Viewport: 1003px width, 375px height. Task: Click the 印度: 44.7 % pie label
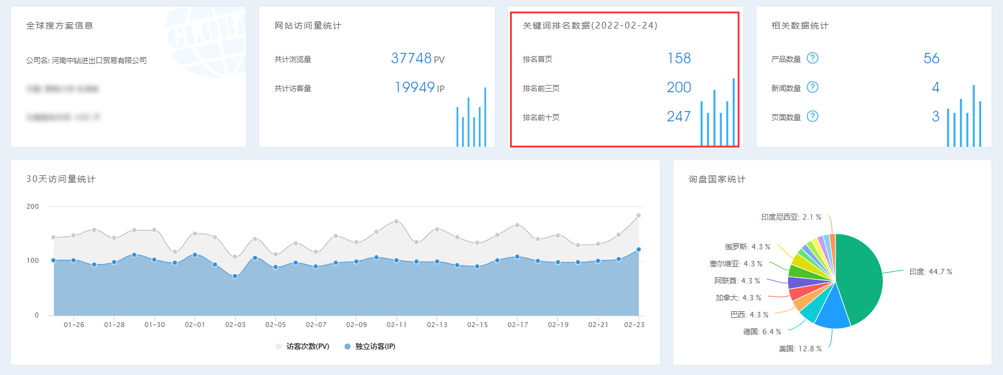click(930, 272)
